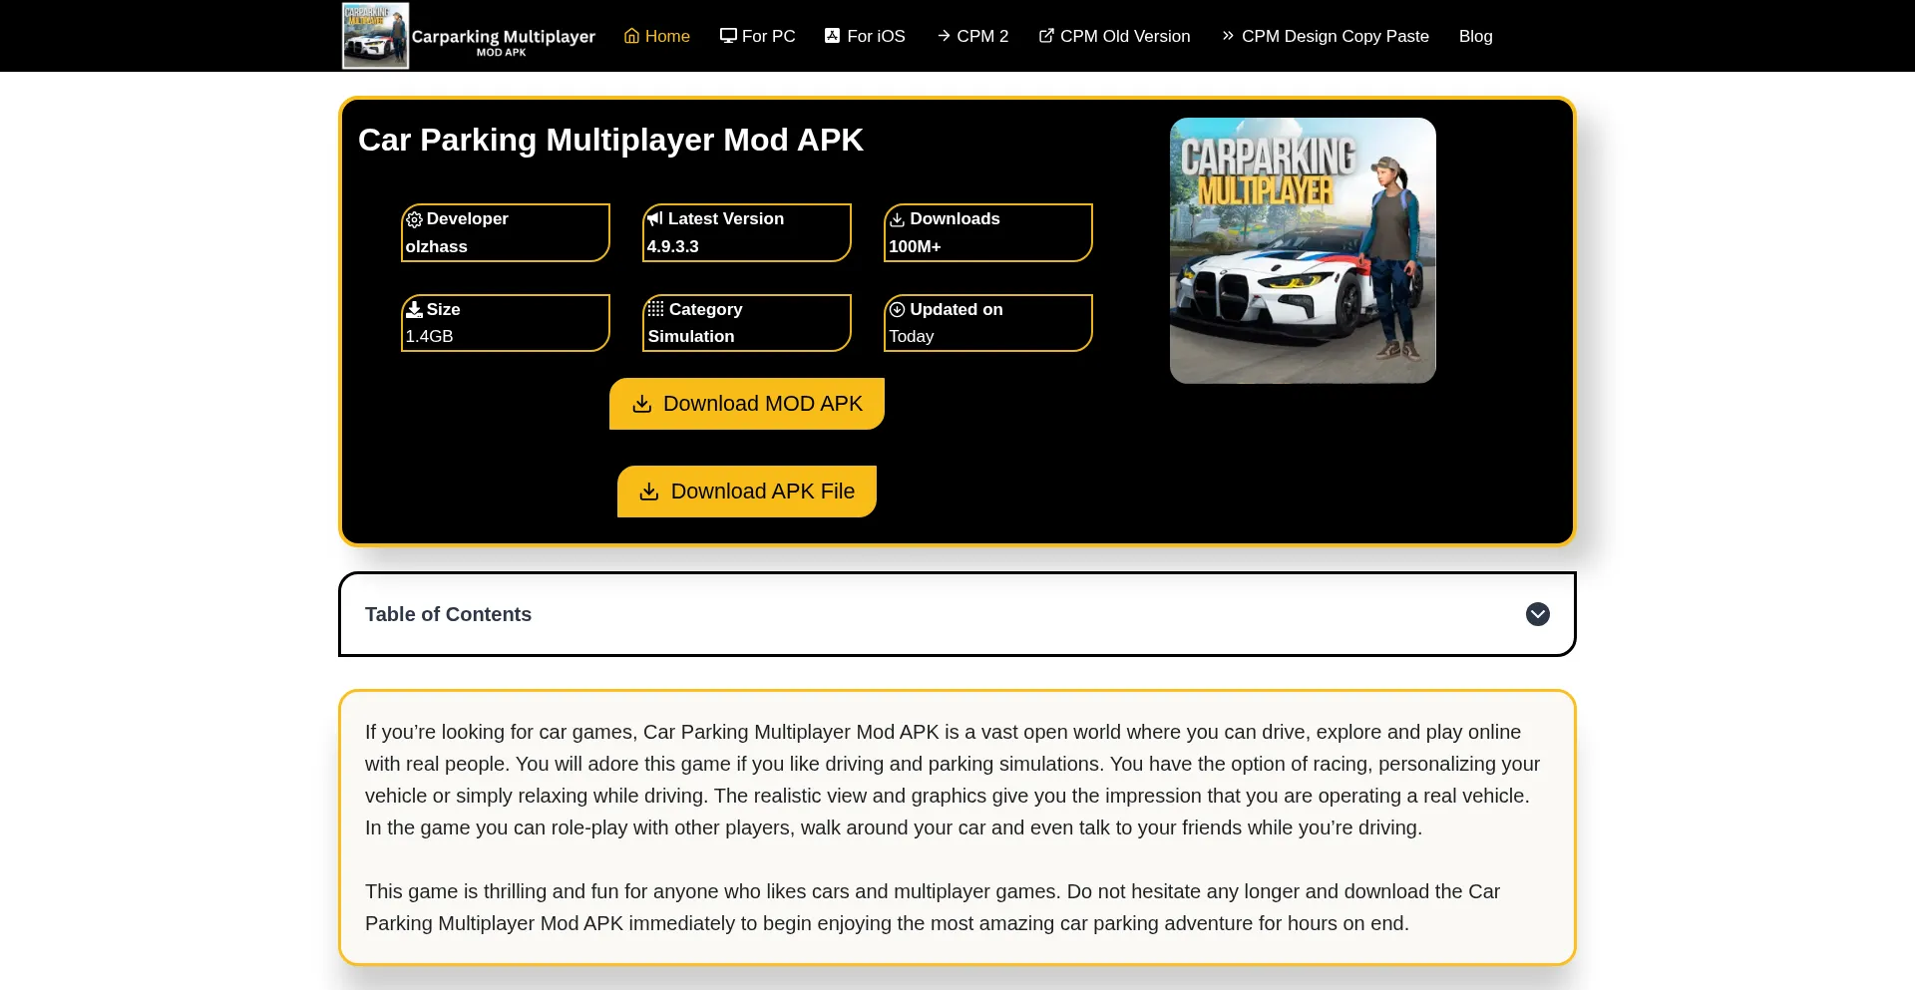Image resolution: width=1915 pixels, height=990 pixels.
Task: Click the arrow icon before CPM 2
Action: (x=944, y=36)
